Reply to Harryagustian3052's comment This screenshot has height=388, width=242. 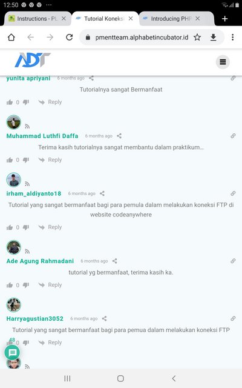tap(50, 343)
